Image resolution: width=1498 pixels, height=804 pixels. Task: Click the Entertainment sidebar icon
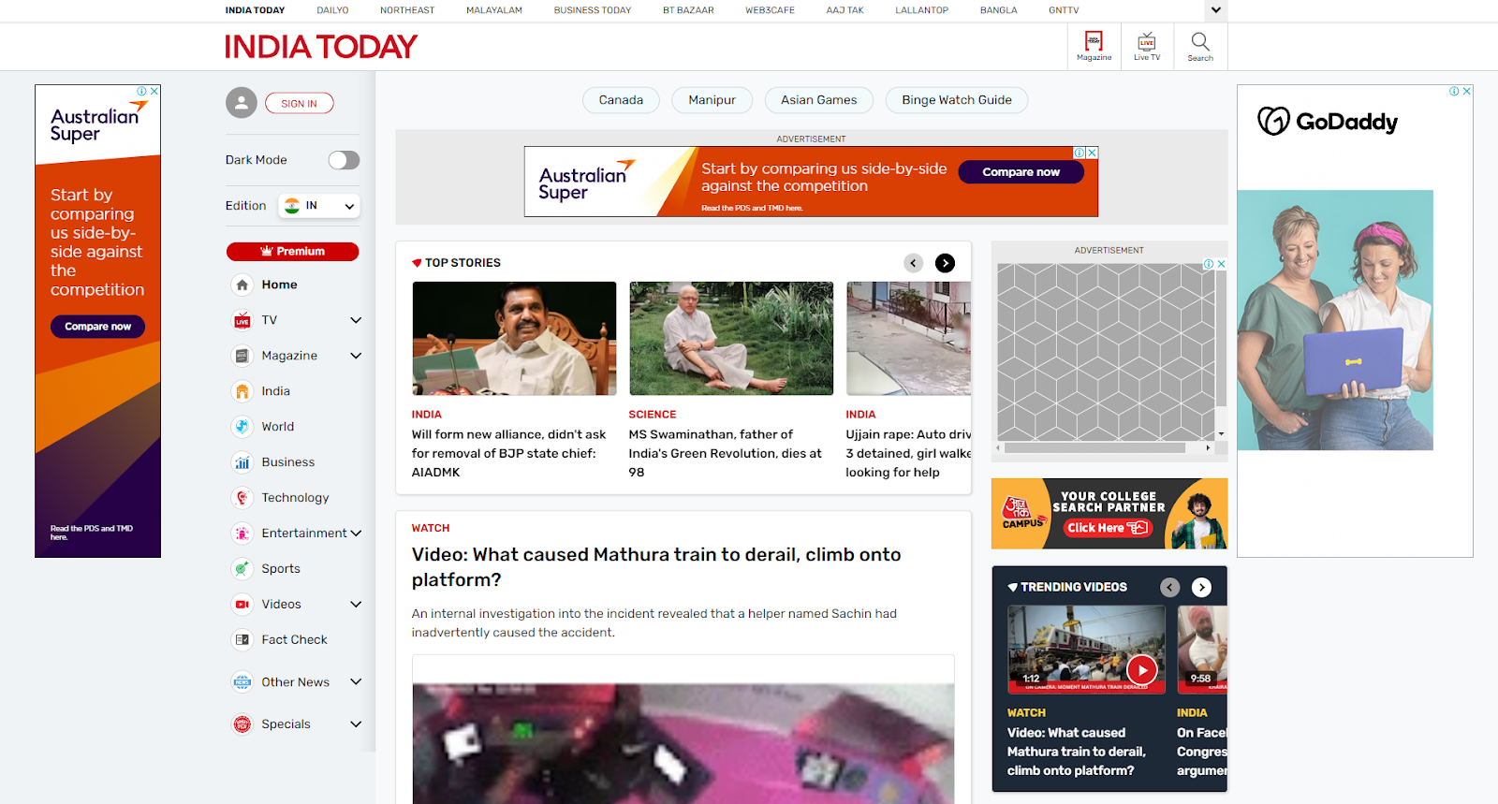[242, 534]
